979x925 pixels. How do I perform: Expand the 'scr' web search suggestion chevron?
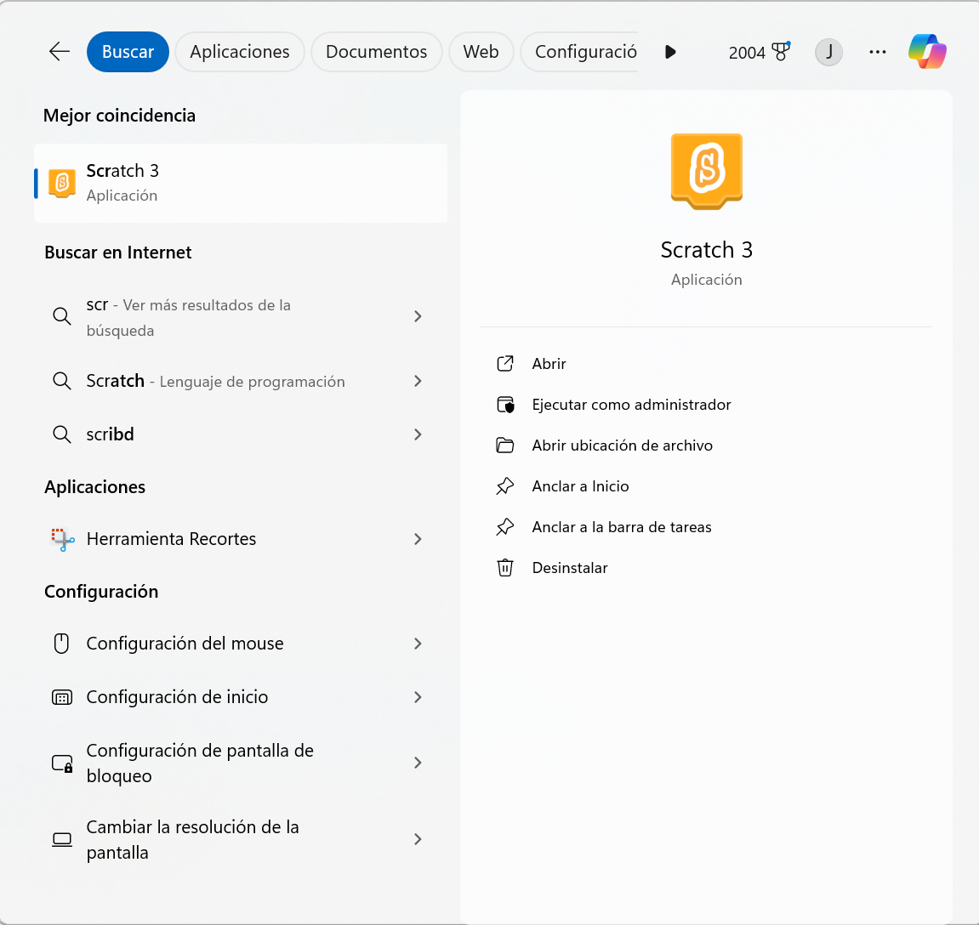[x=418, y=317]
